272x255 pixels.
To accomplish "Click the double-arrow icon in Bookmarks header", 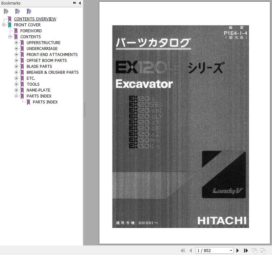I will point(75,3).
